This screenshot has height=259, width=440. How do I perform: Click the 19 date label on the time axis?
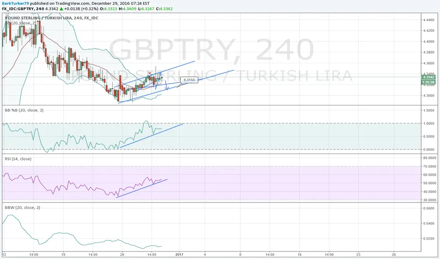pyautogui.click(x=63, y=254)
